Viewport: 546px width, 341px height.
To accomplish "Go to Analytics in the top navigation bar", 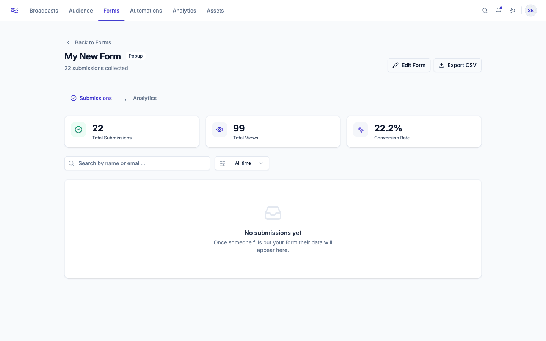I will click(x=184, y=11).
